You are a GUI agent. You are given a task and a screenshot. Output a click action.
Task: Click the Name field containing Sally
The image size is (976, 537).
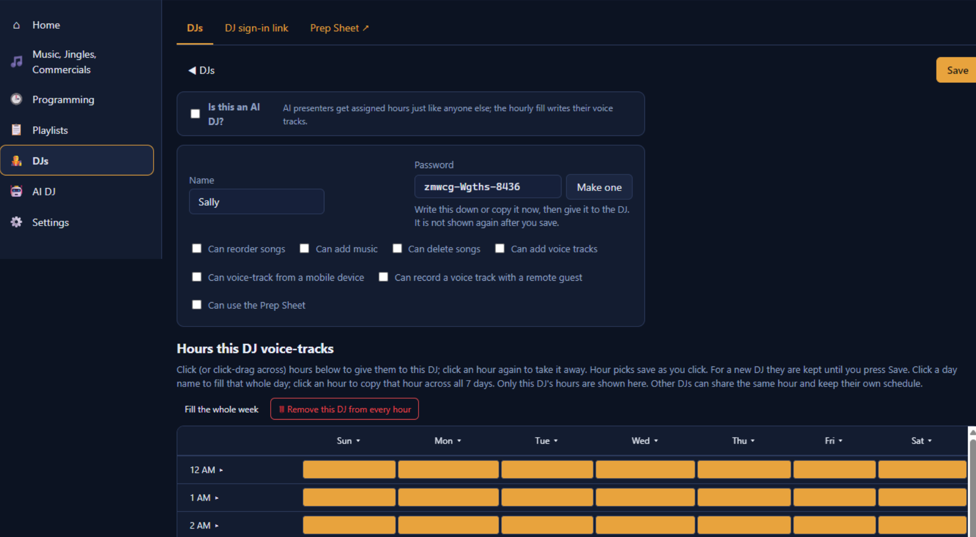pyautogui.click(x=257, y=202)
